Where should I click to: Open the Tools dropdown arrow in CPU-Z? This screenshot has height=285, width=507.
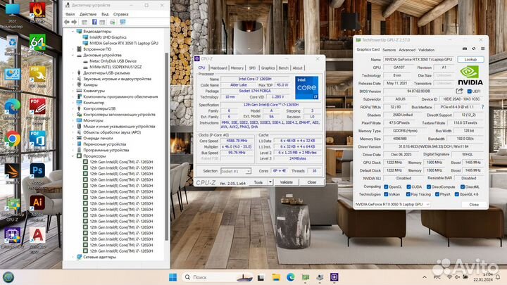coord(270,182)
